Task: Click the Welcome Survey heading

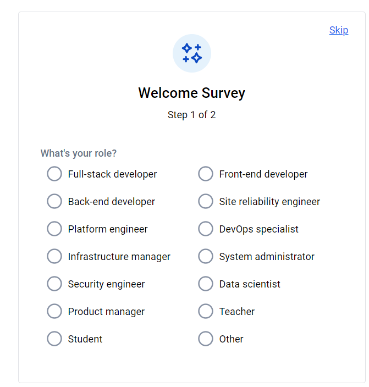Action: (x=192, y=93)
